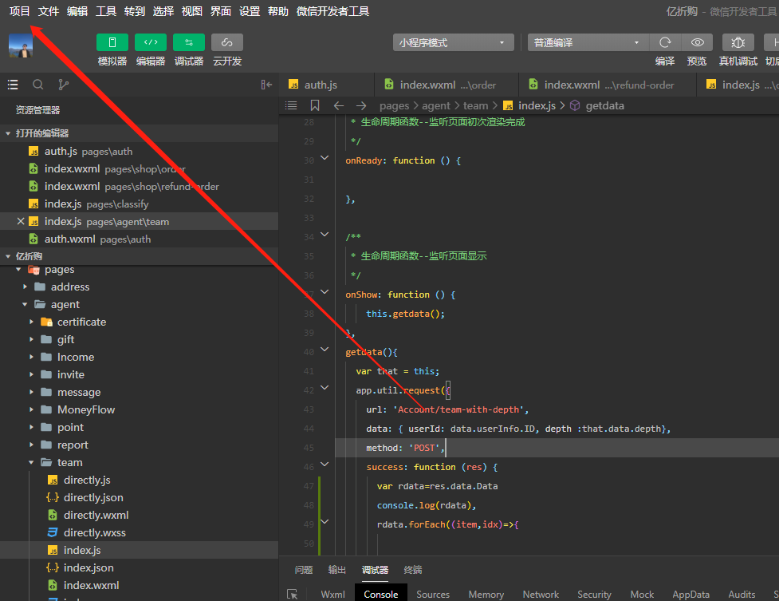779x601 pixels.
Task: Collapse the sidebar with the collapse icon
Action: (266, 85)
